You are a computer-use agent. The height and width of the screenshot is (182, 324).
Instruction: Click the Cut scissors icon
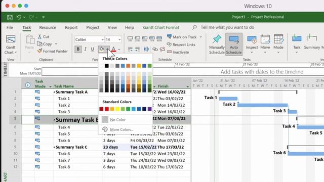click(39, 37)
